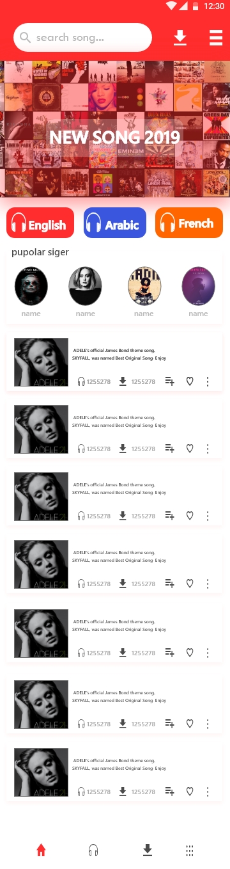Open the downloads icon in top header
This screenshot has width=230, height=869.
180,38
